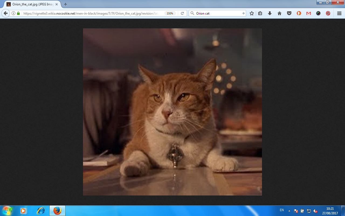Reload the current page

[182, 13]
